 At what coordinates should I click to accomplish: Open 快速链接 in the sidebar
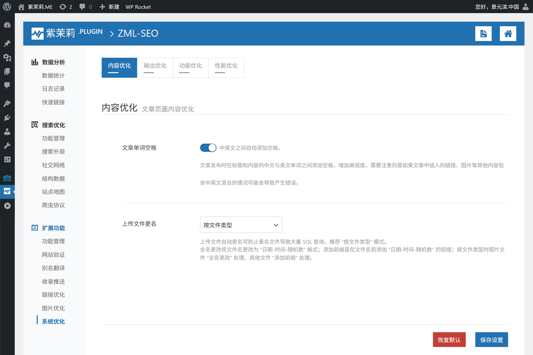(53, 102)
